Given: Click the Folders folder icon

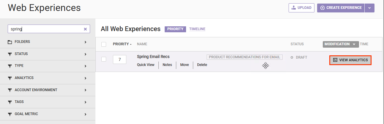Looking at the screenshot, I should (10, 42).
